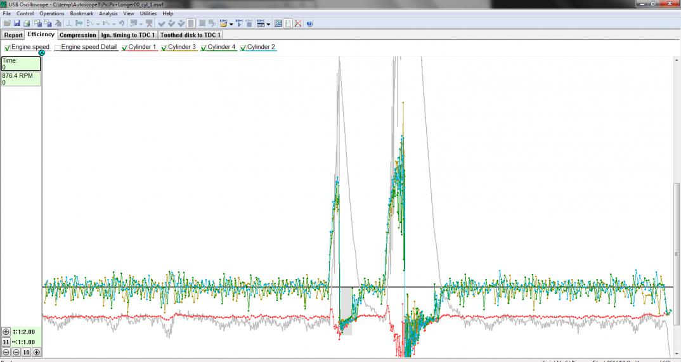681x362 pixels.
Task: Click the Save floppy disk icon
Action: pos(16,23)
